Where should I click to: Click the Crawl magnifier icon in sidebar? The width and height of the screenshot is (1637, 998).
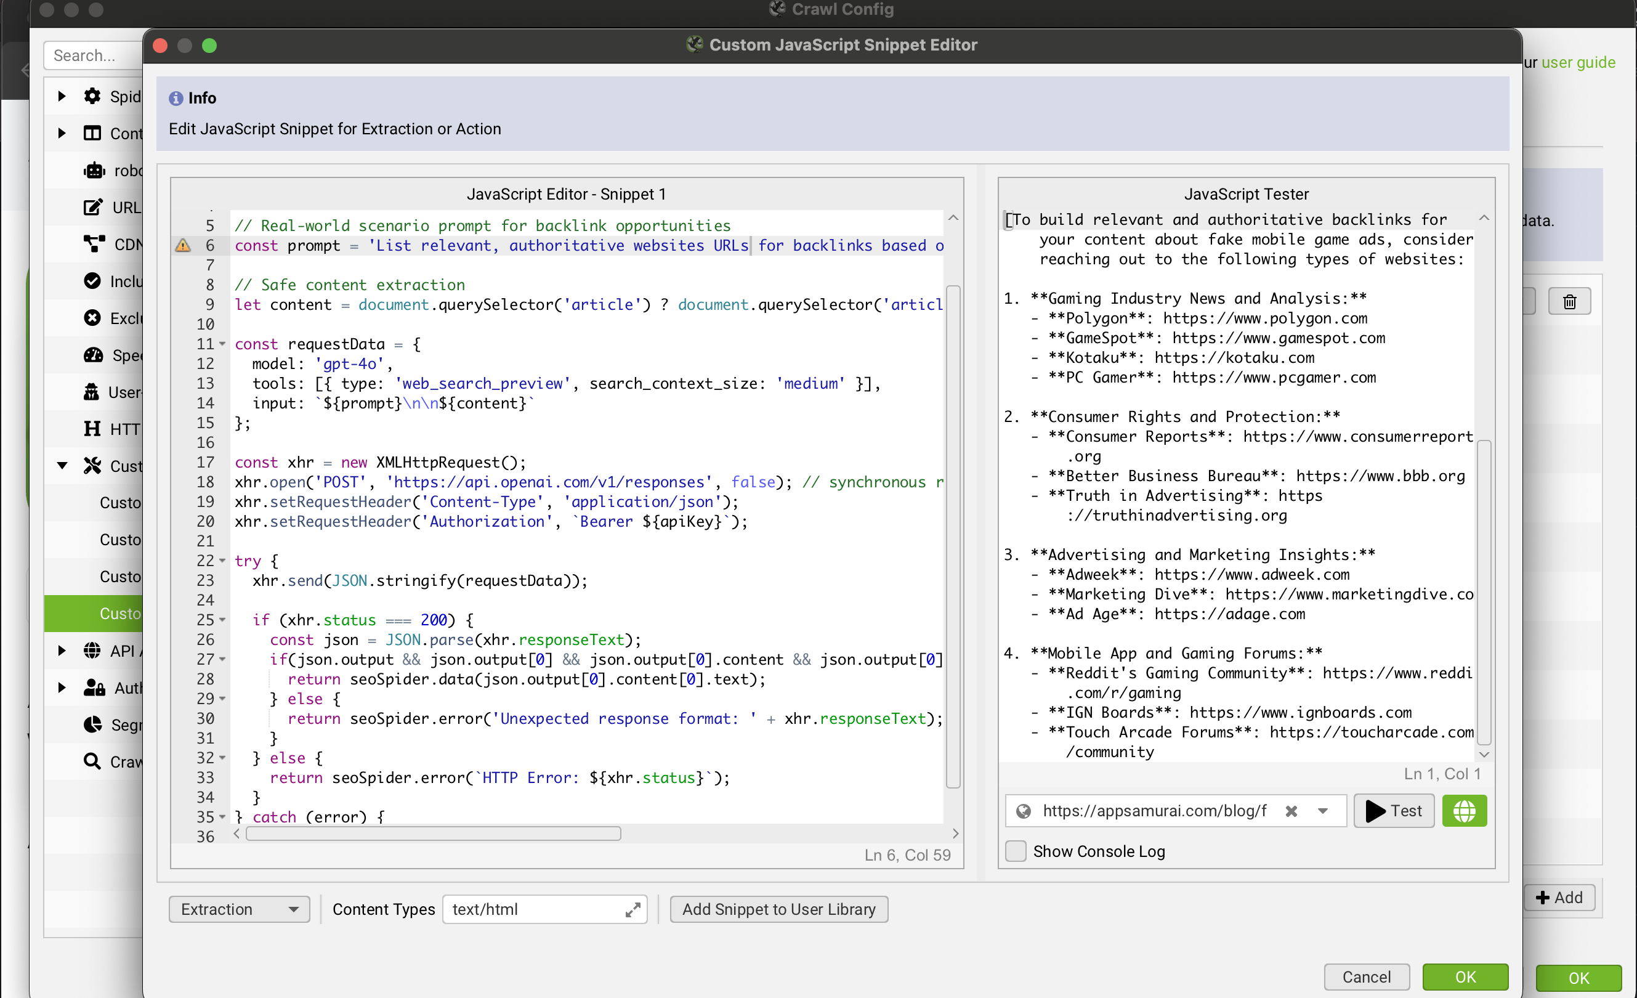pyautogui.click(x=92, y=761)
